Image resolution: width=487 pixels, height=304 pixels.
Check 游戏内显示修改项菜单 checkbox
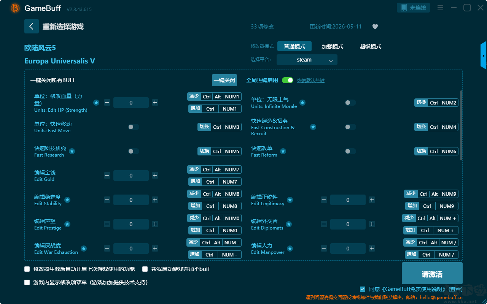click(x=27, y=282)
